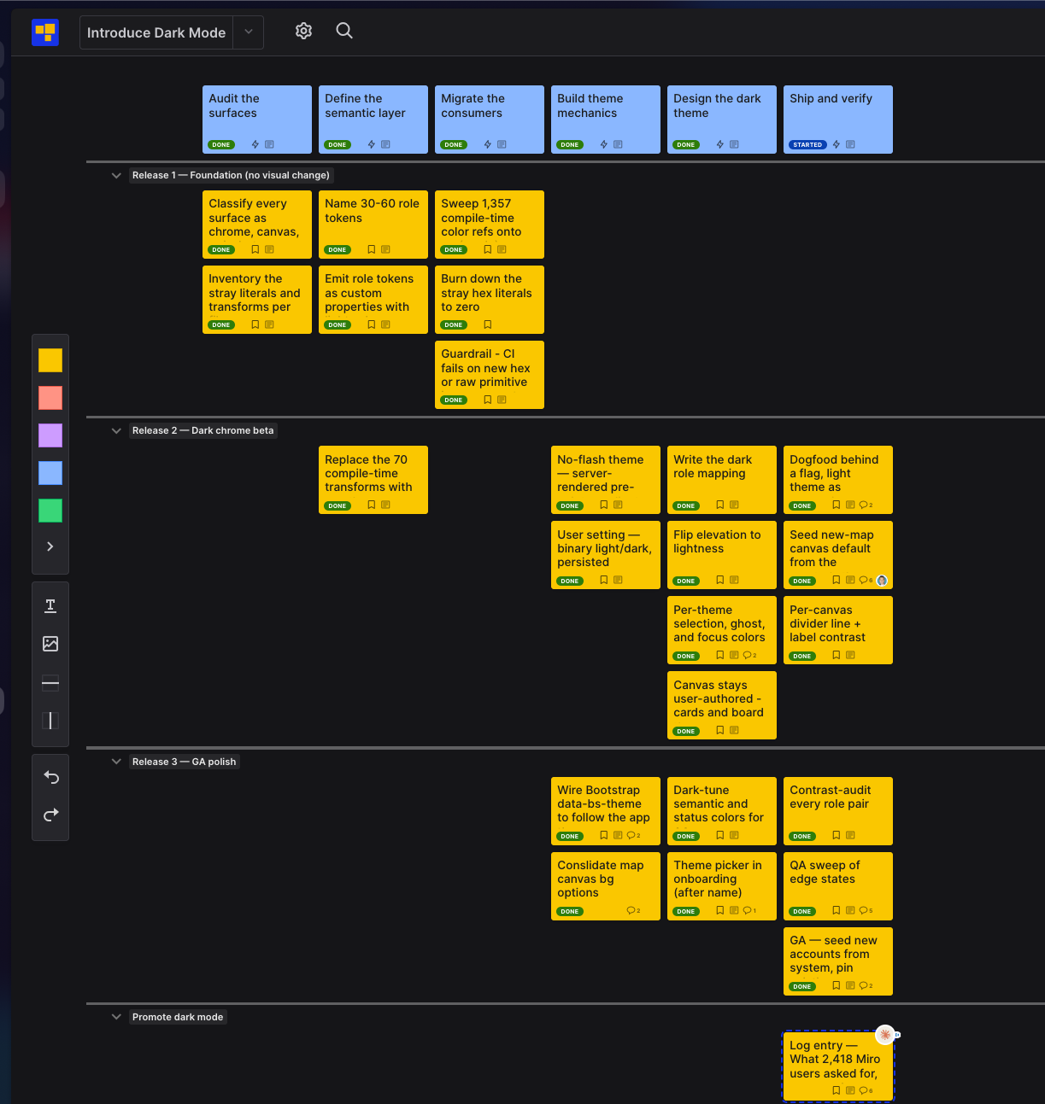Open 'Sweep 1,357 compile-time color refs' card

click(490, 225)
